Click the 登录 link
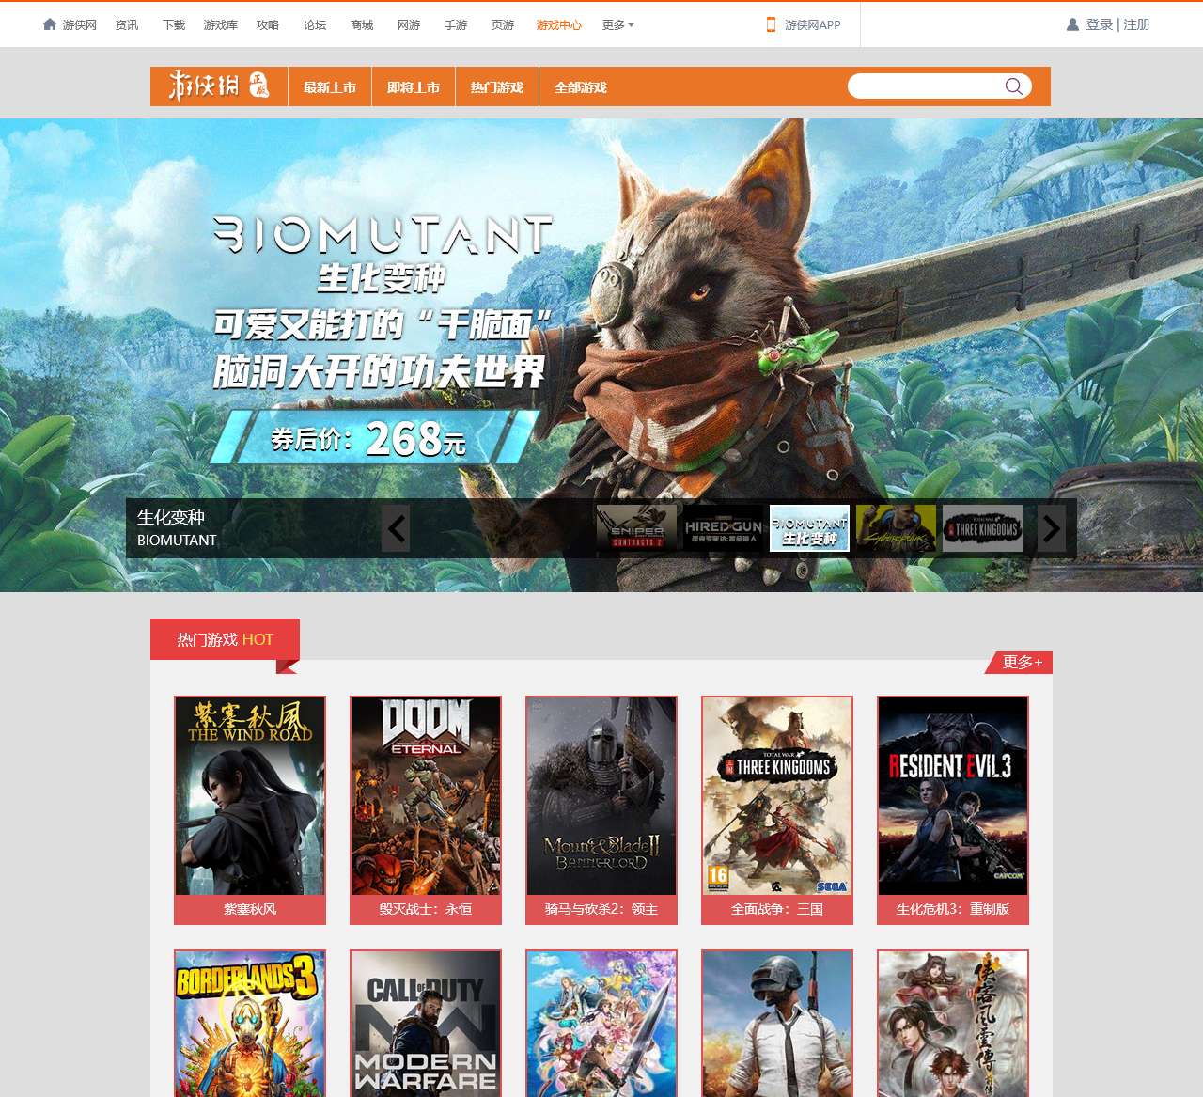Viewport: 1203px width, 1097px height. click(x=1100, y=24)
